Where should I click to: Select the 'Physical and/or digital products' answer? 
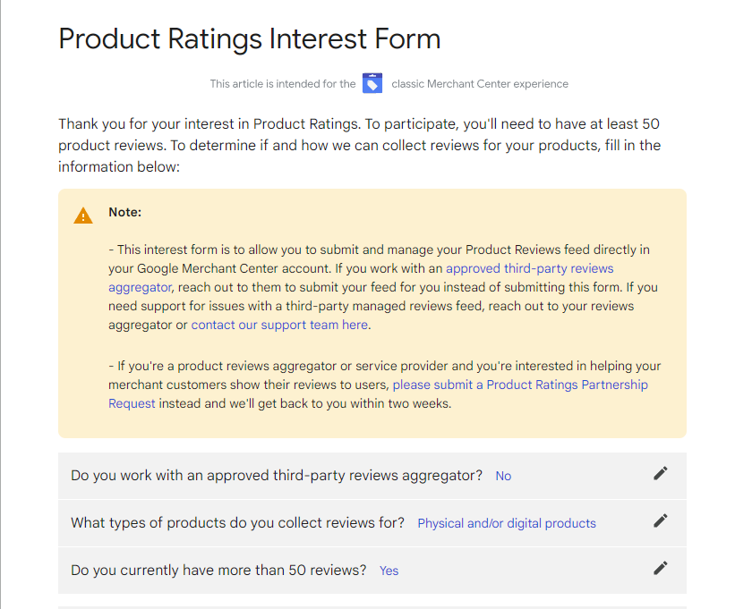pyautogui.click(x=507, y=523)
